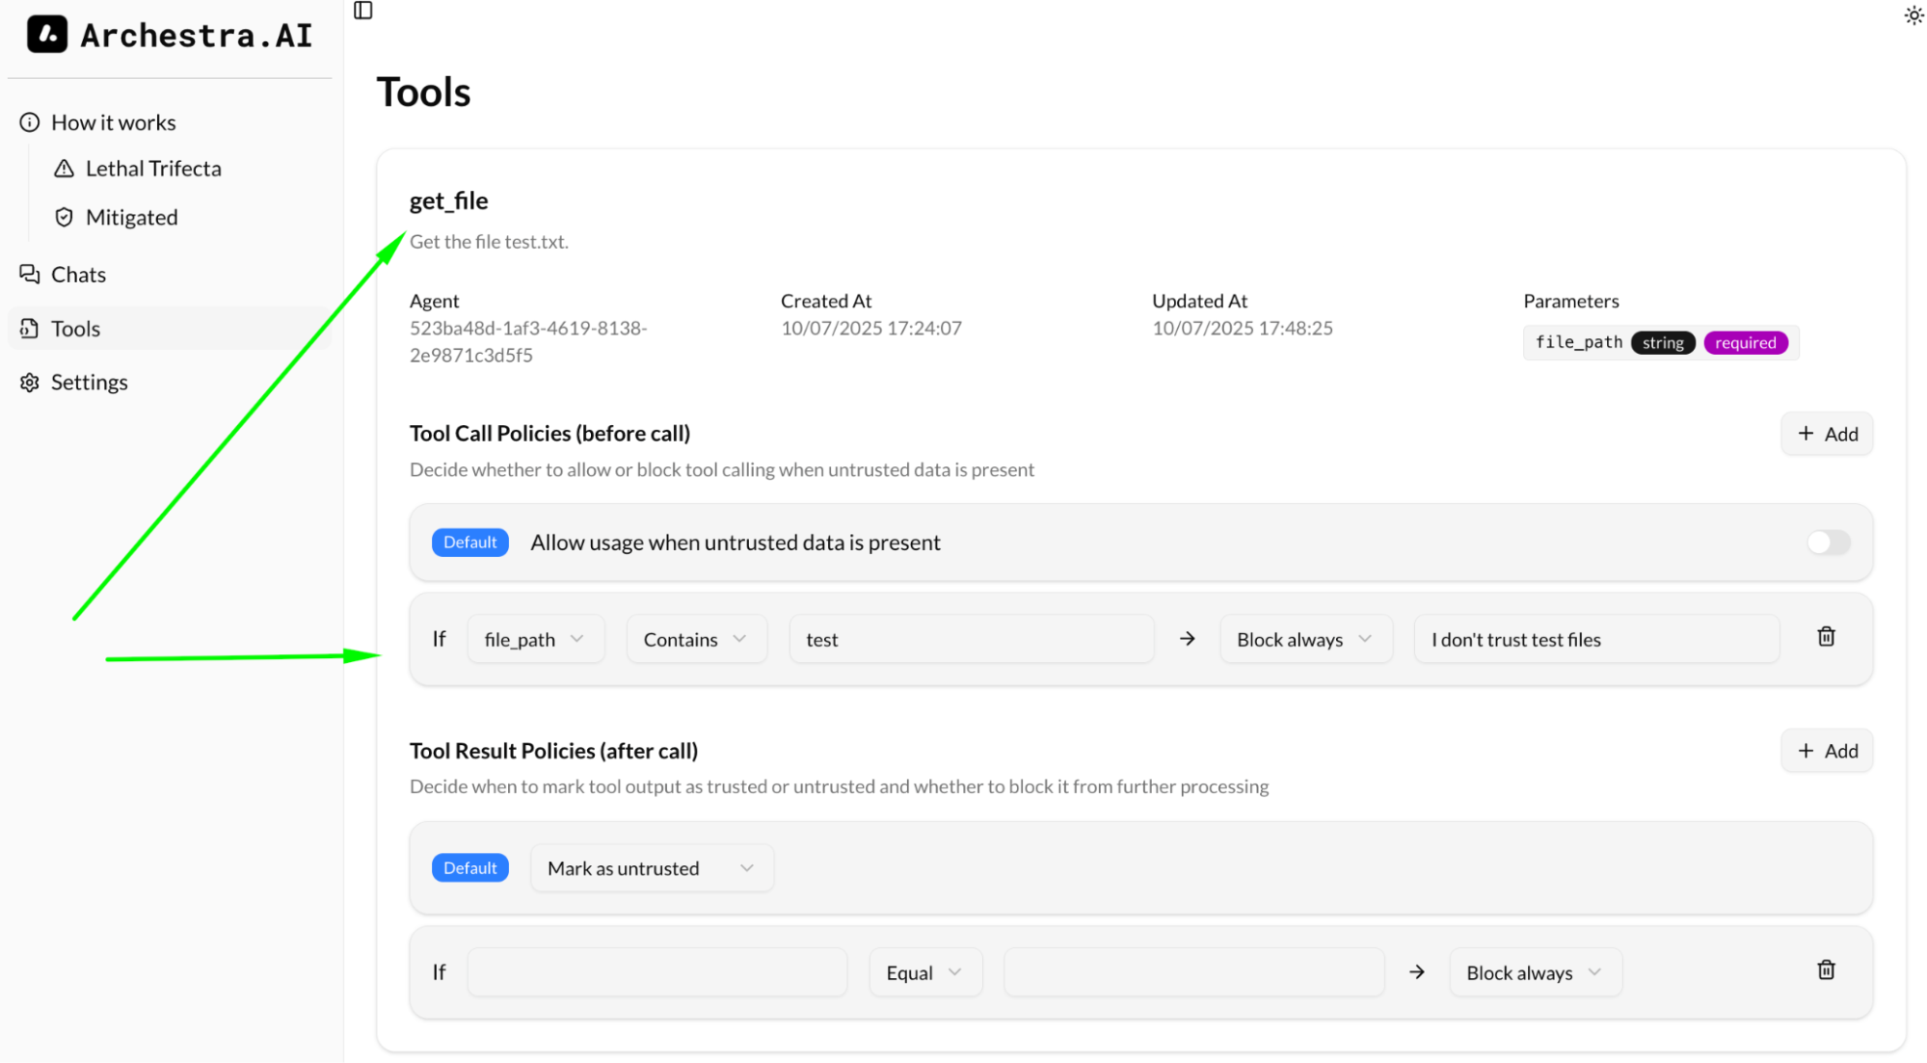Screen dimensions: 1927x1063
Task: Toggle allow usage when untrusted data present
Action: tap(1828, 543)
